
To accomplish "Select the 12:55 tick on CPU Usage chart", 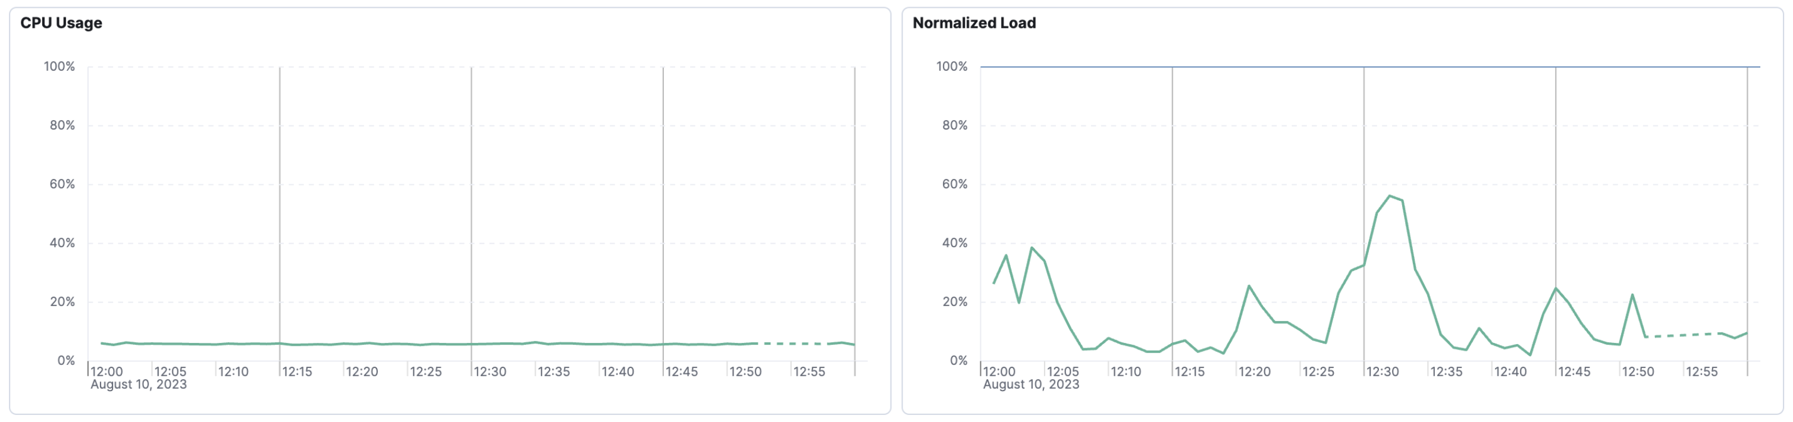I will tap(809, 372).
